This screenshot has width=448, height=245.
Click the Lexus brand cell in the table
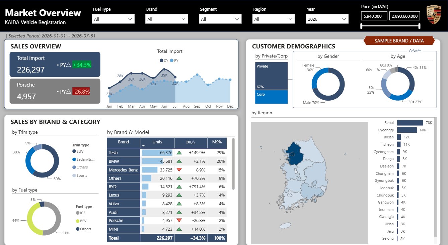click(123, 195)
